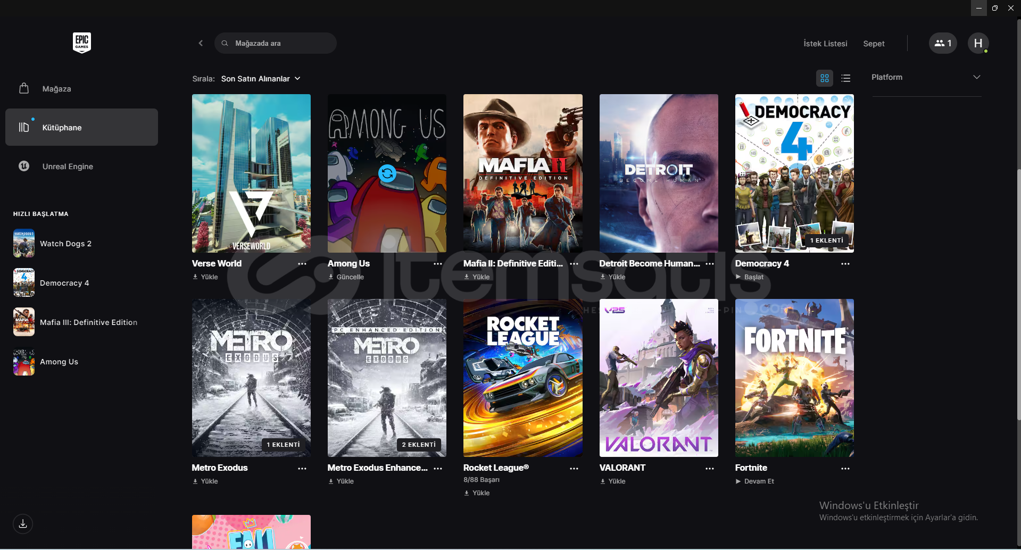Screen dimensions: 1021x550
Task: Open Sepet cart link
Action: pos(874,44)
